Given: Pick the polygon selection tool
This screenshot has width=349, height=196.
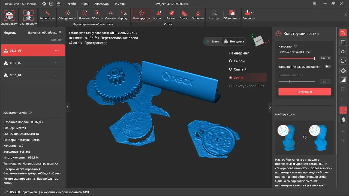Looking at the screenshot, I should coord(343,51).
